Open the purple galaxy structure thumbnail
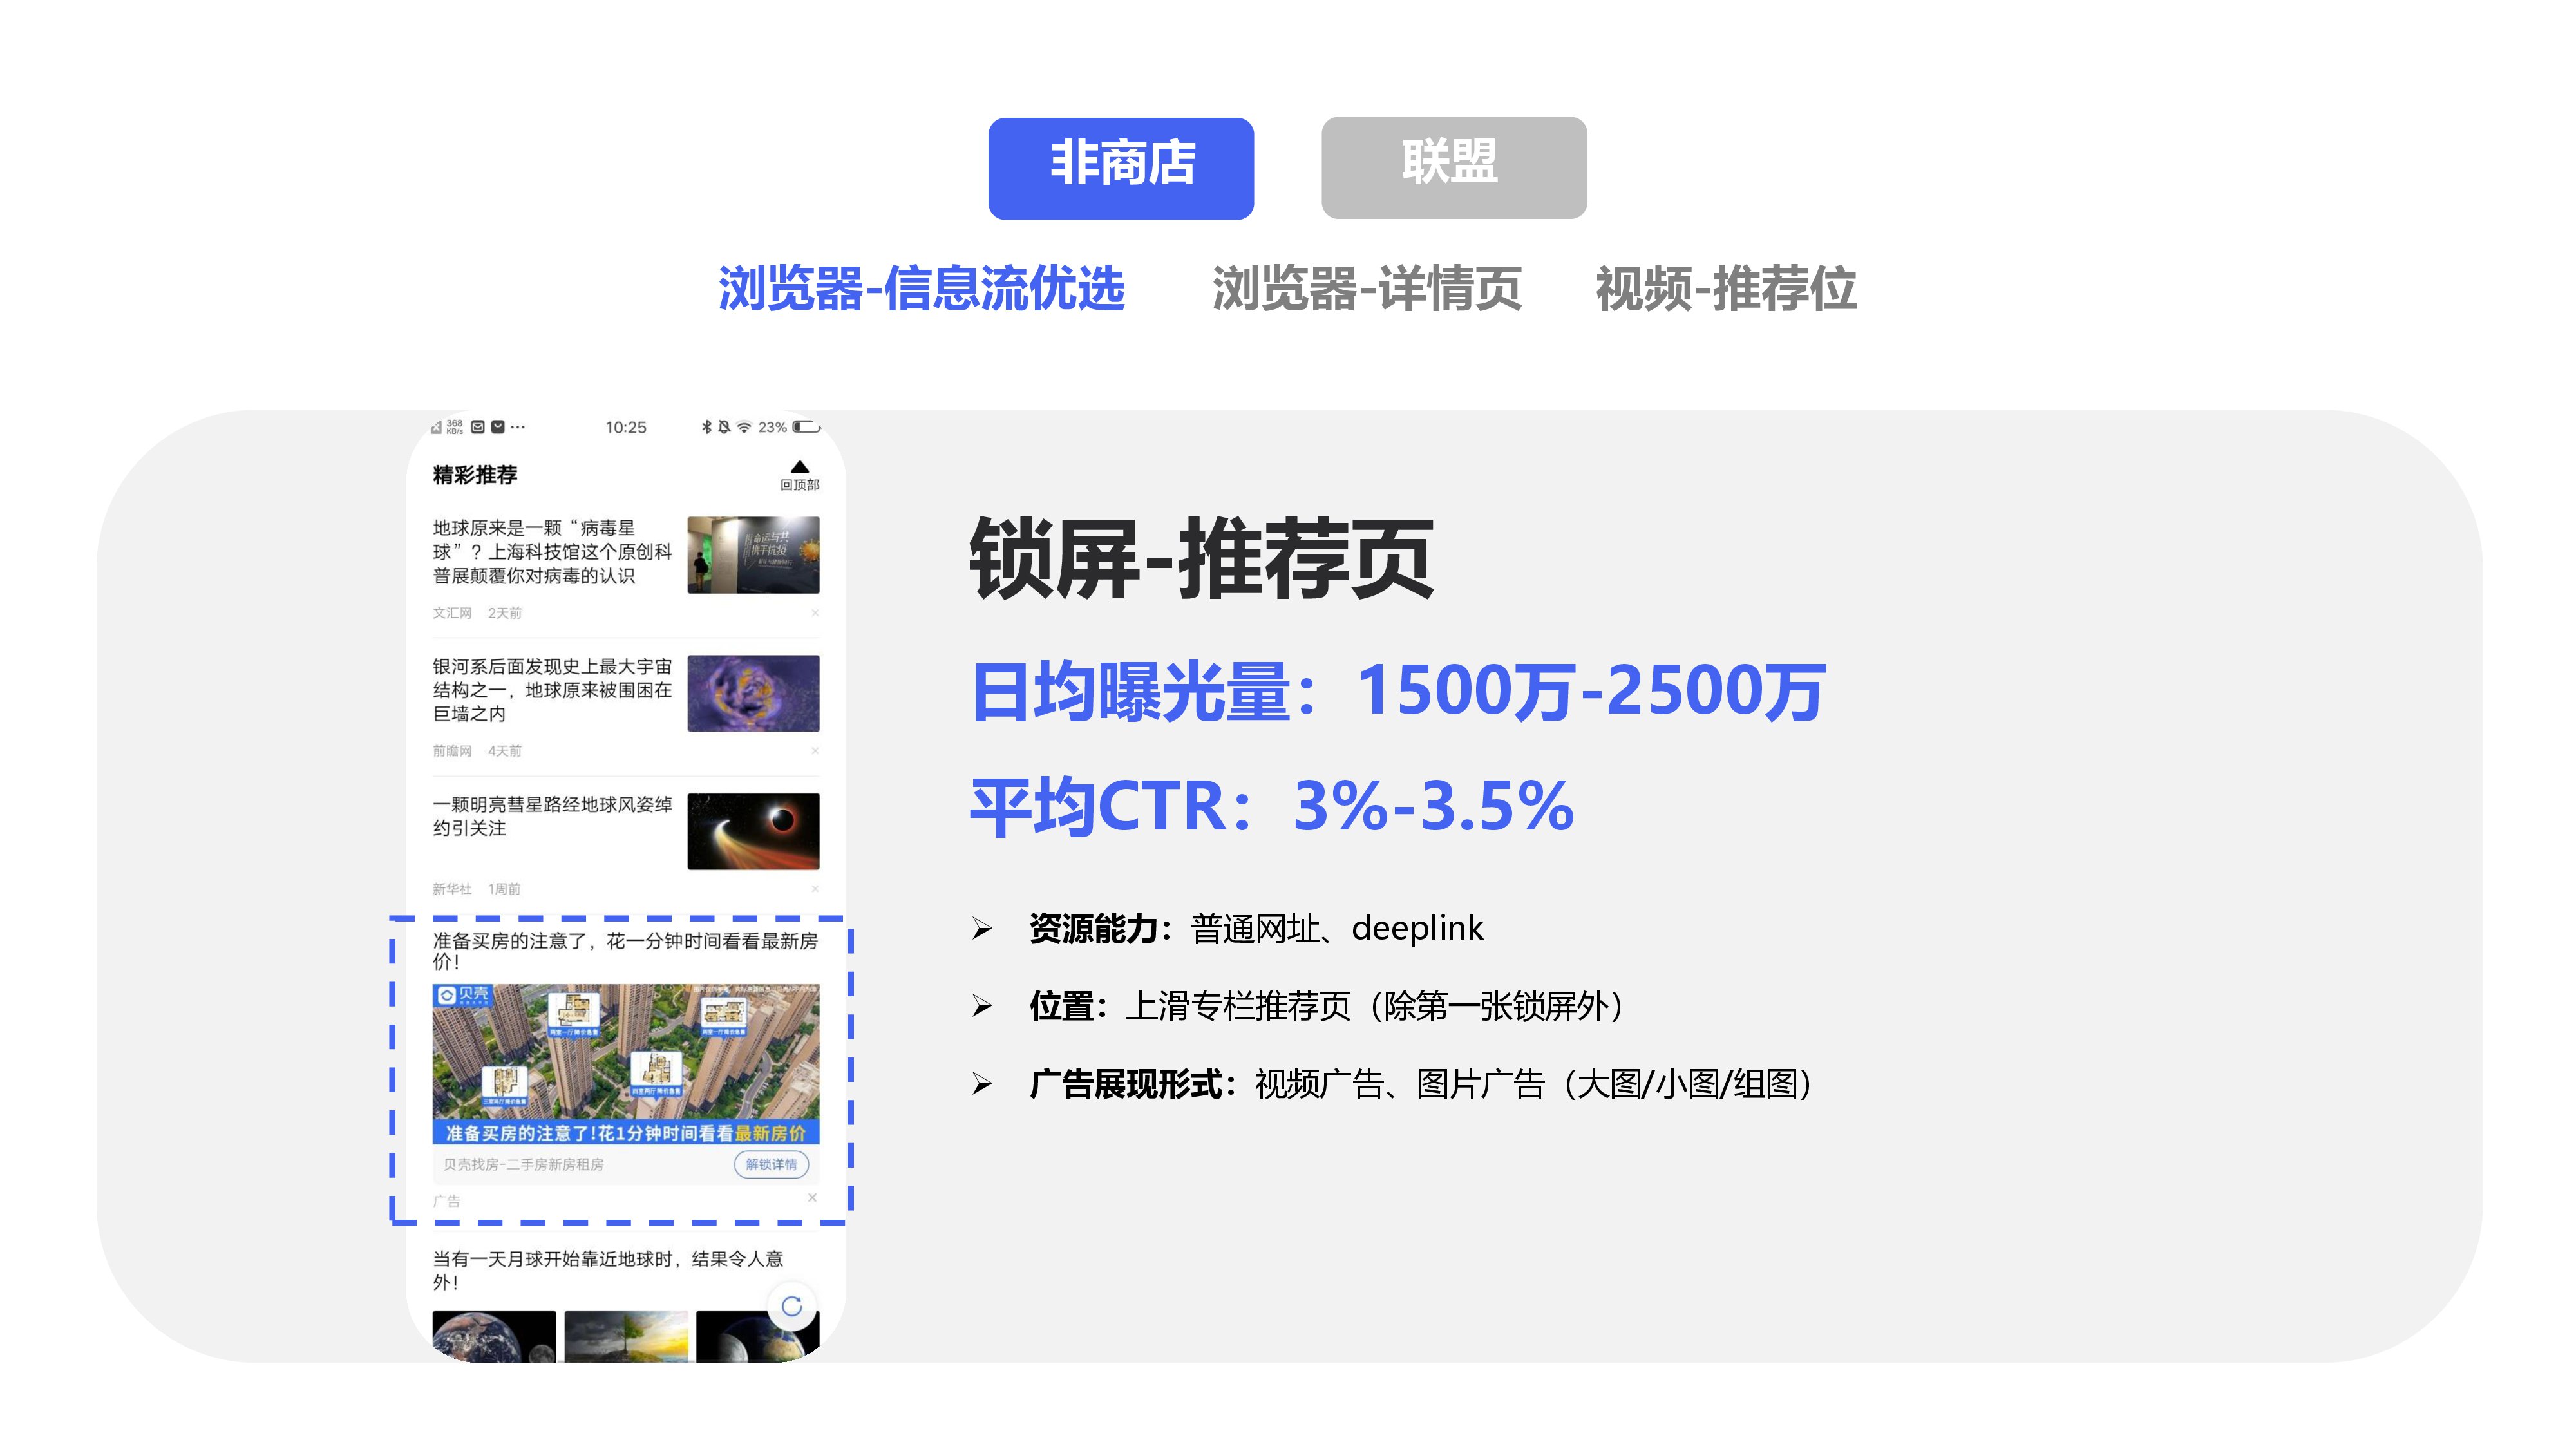Screen dimensions: 2576x1449 [x=753, y=693]
